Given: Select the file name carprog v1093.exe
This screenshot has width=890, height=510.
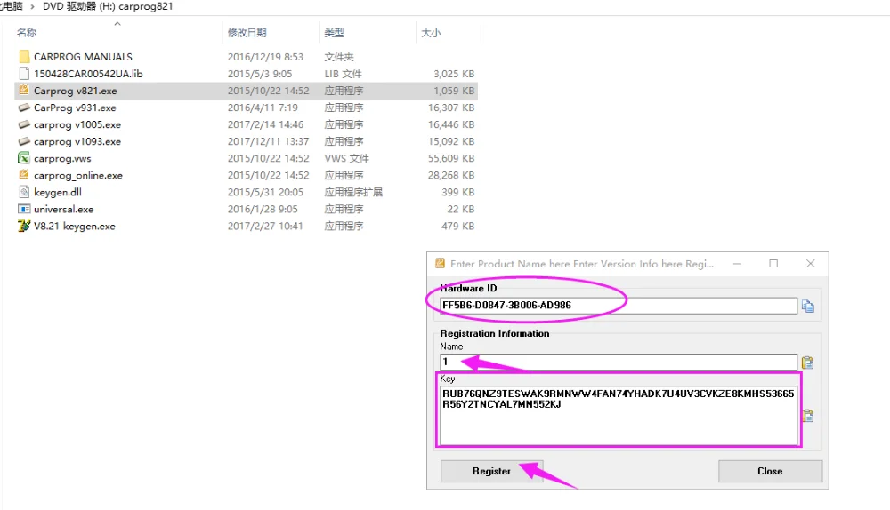Looking at the screenshot, I should click(77, 141).
